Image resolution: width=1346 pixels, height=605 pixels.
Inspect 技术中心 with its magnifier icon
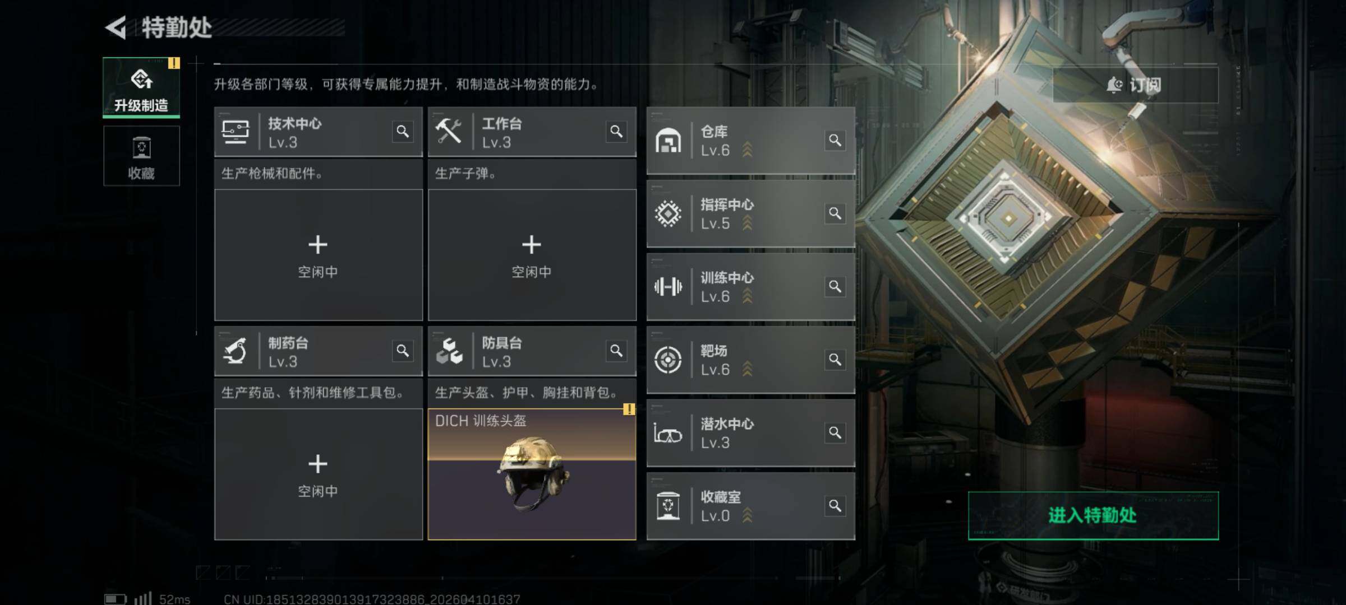click(403, 132)
